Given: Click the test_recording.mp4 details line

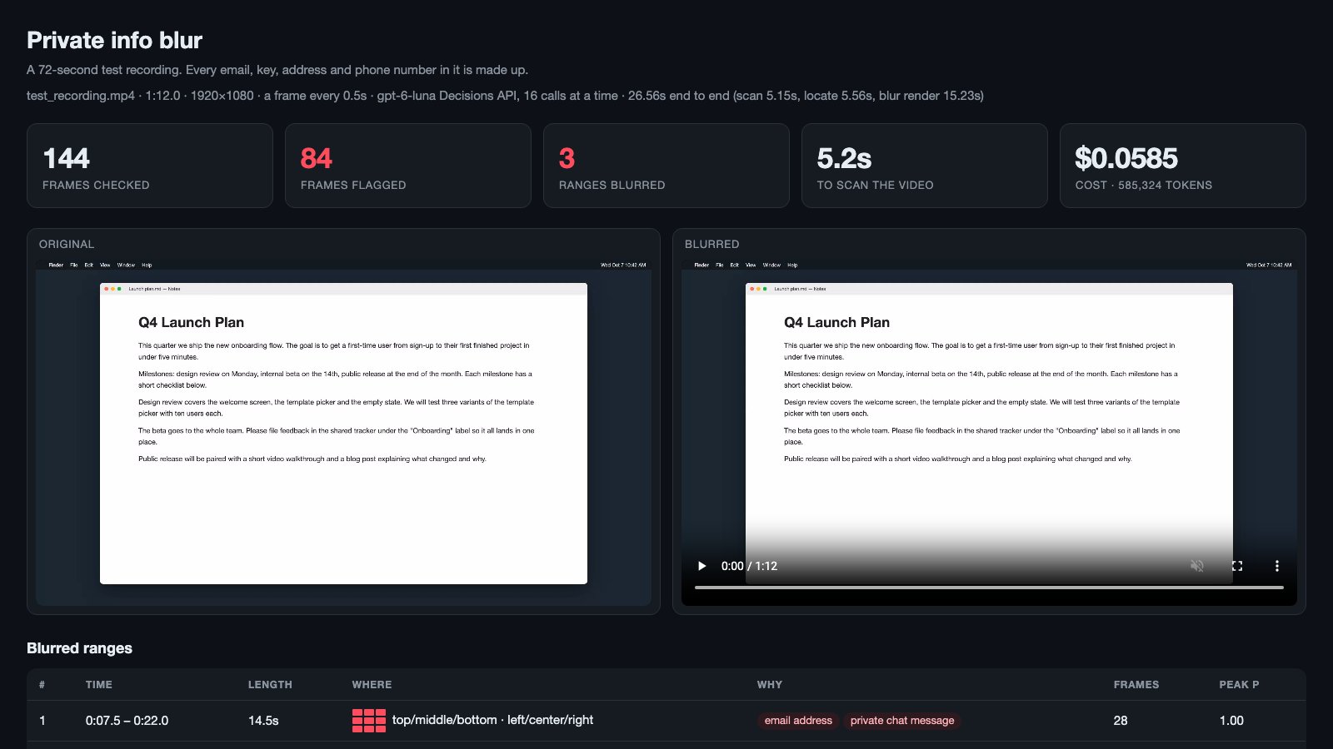Looking at the screenshot, I should 505,96.
